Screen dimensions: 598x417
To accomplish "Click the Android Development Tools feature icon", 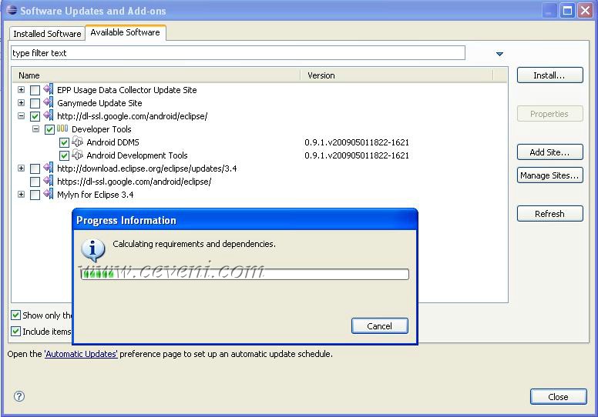I will coord(77,155).
